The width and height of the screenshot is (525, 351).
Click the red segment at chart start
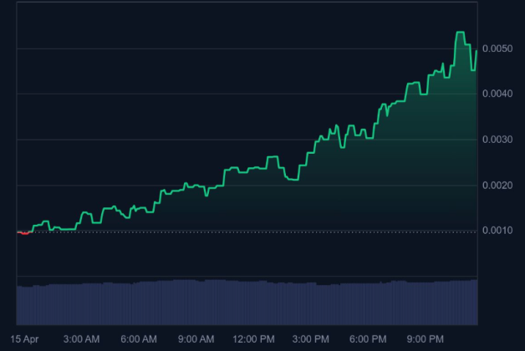coord(23,233)
